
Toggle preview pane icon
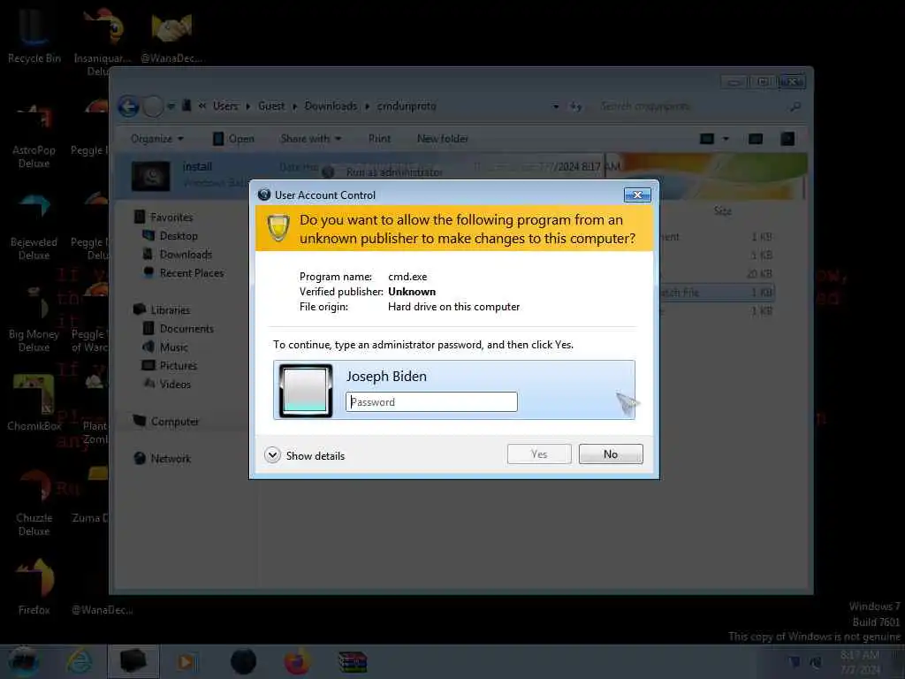point(756,139)
